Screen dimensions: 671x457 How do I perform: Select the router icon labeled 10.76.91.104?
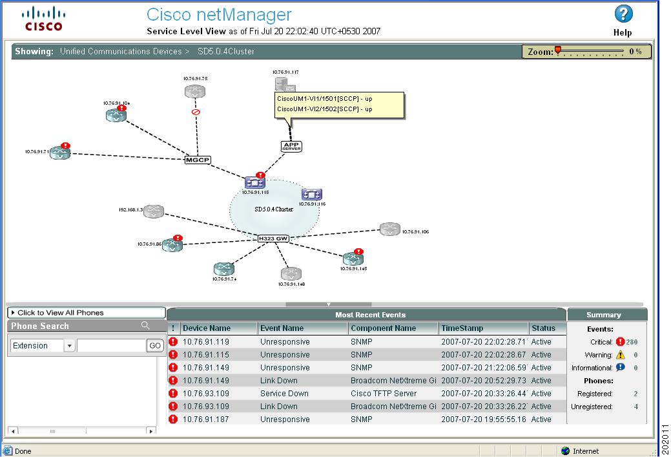click(115, 114)
